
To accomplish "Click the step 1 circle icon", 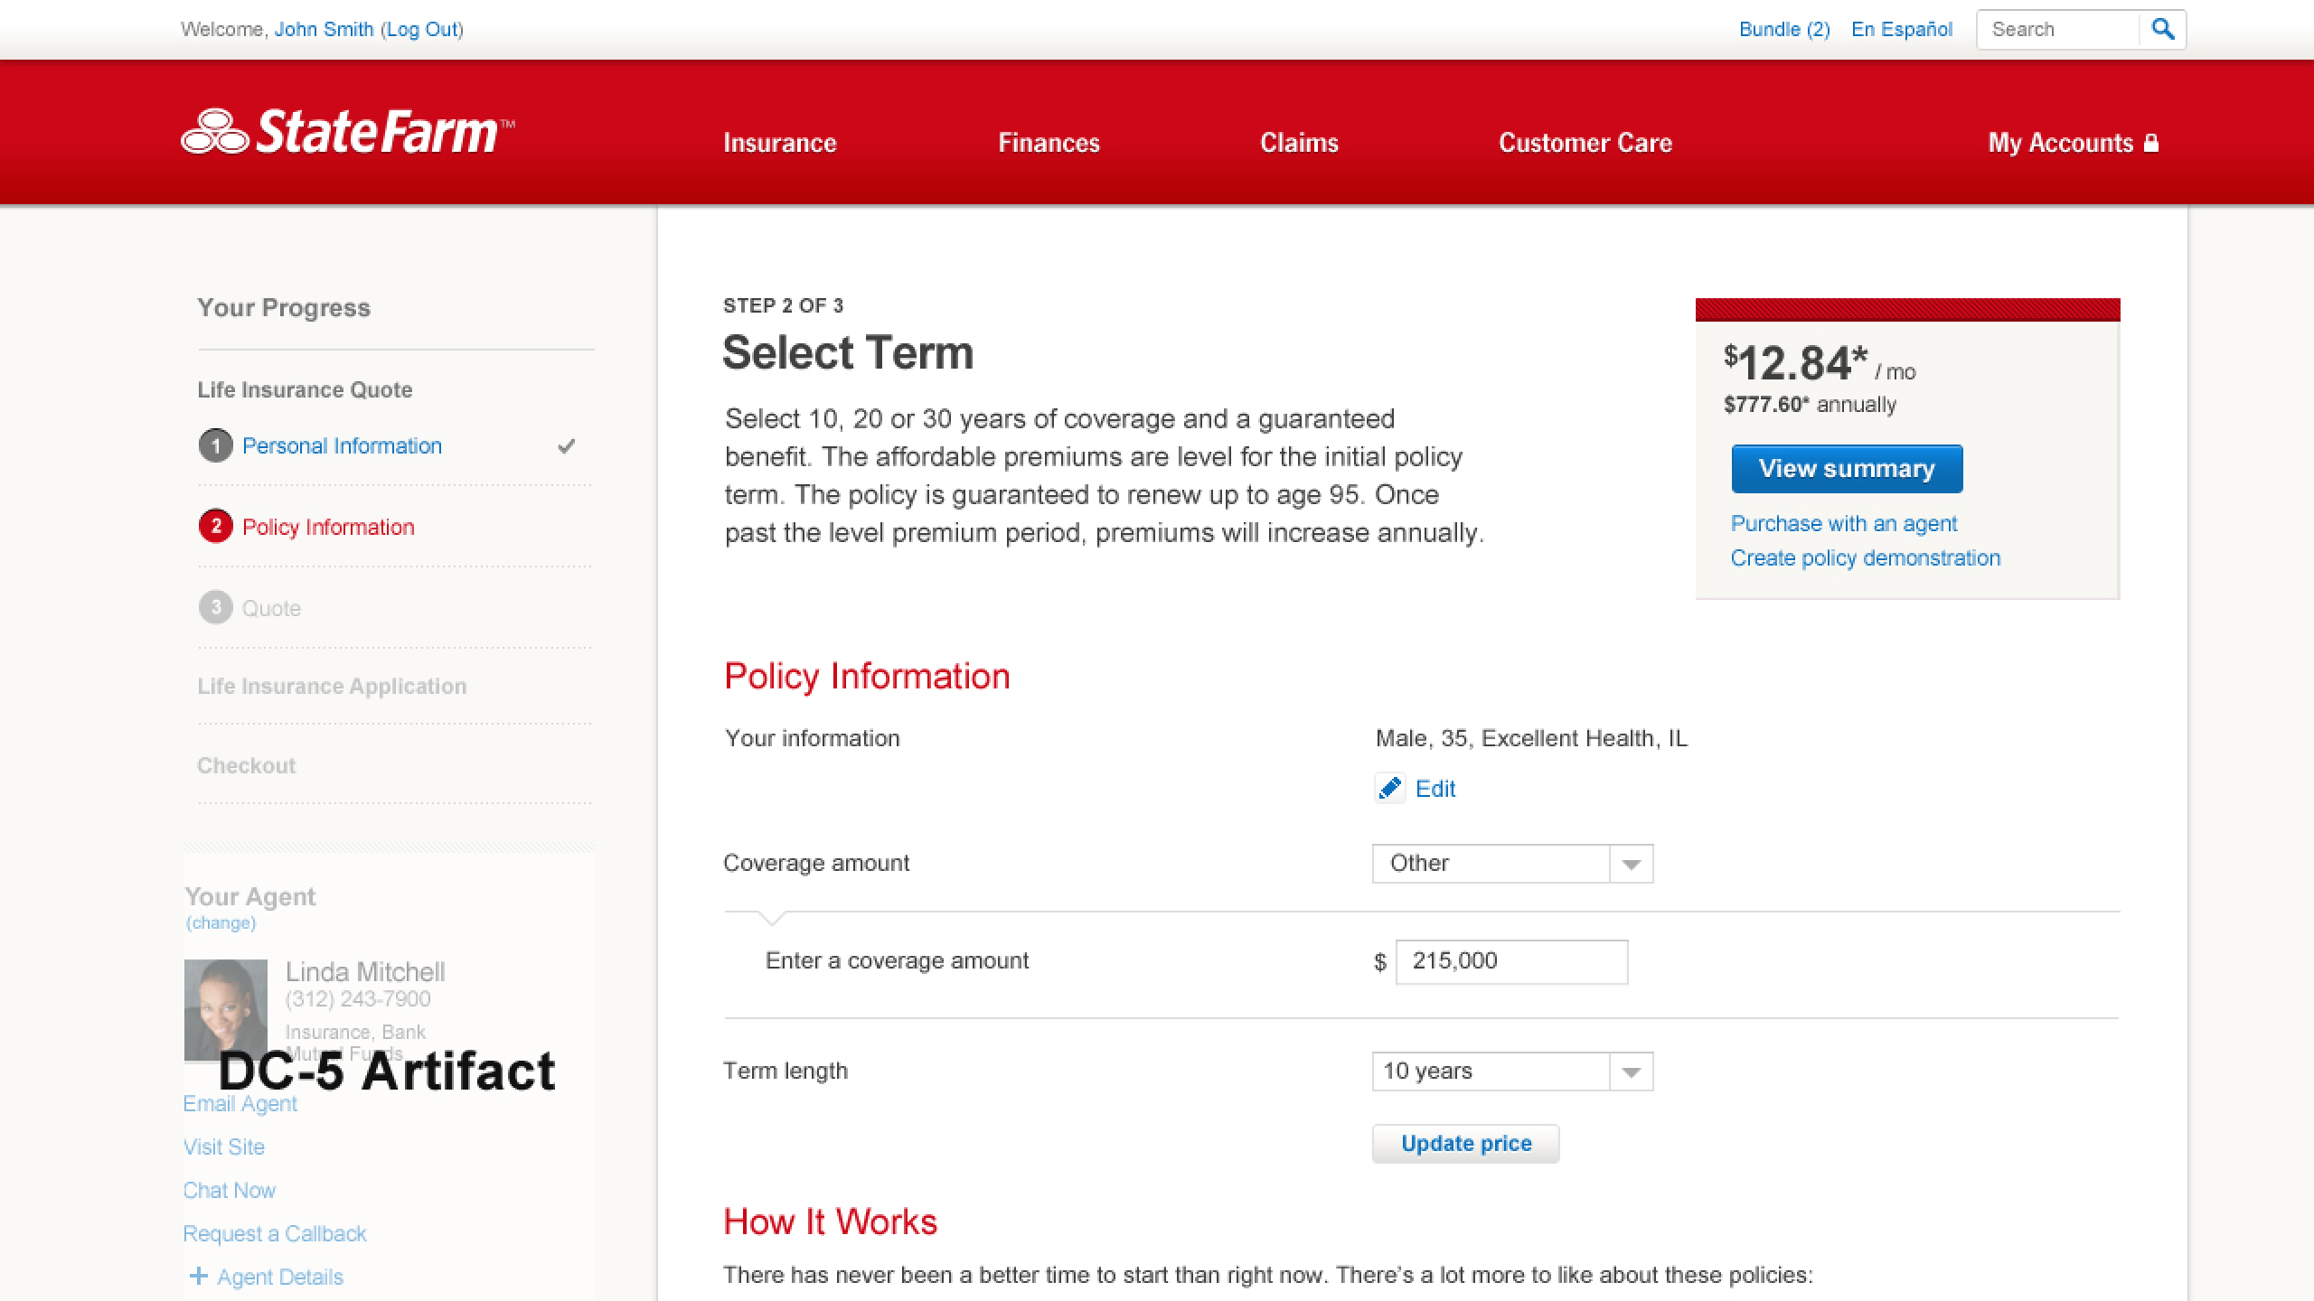I will pos(215,445).
